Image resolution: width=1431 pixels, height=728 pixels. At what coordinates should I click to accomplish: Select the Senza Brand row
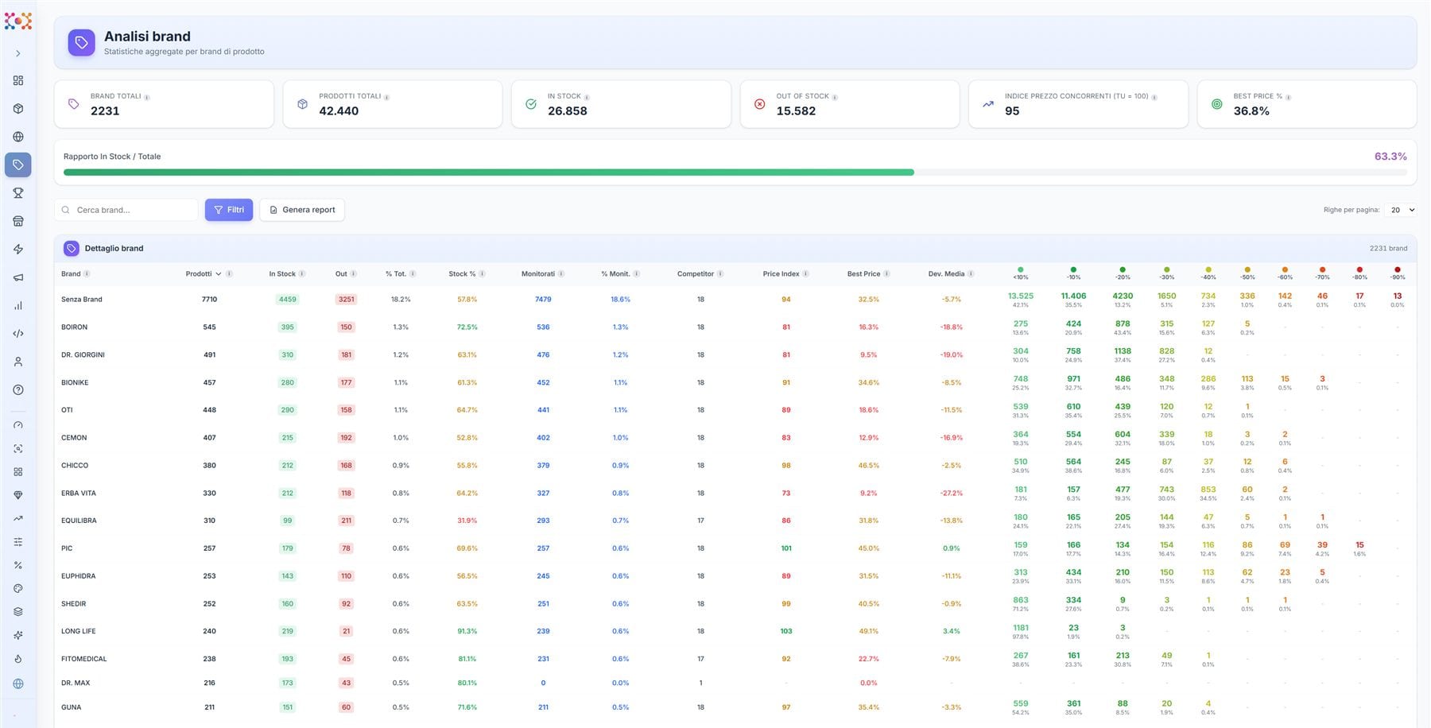tap(735, 300)
